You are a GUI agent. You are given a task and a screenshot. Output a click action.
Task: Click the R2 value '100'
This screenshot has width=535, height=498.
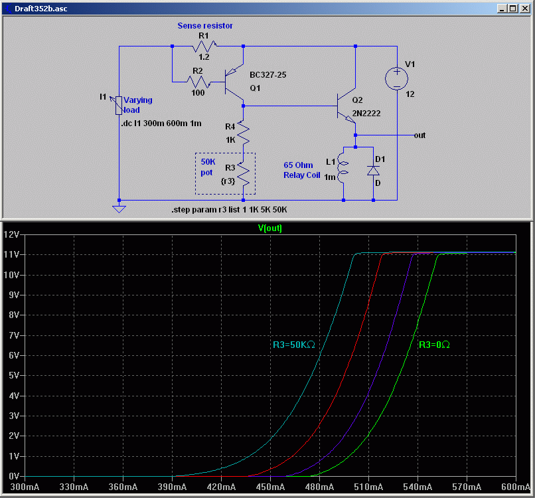click(x=198, y=93)
